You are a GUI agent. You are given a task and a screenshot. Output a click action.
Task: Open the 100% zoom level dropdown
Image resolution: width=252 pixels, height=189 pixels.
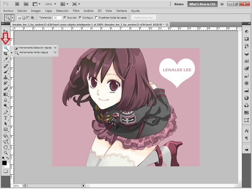[50, 4]
